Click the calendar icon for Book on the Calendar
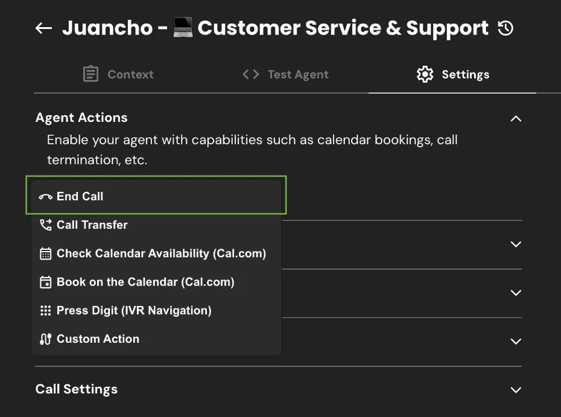This screenshot has height=417, width=561. [x=45, y=282]
